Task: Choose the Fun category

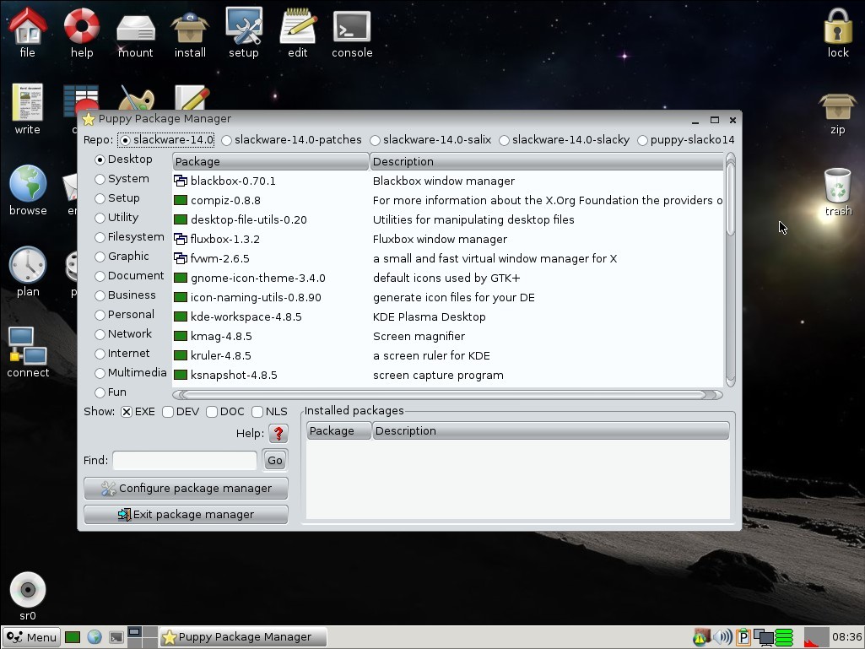Action: coord(111,392)
